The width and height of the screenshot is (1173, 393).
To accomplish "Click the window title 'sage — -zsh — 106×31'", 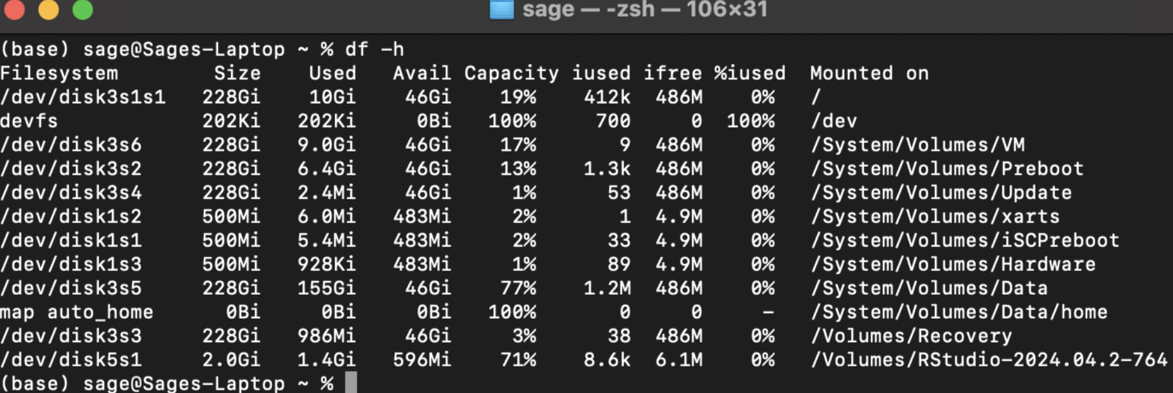I will pos(645,9).
